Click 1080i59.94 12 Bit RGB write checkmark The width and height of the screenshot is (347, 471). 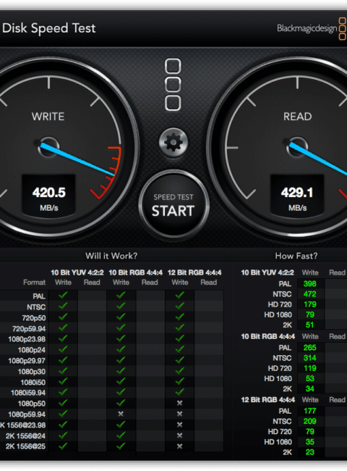pos(179,392)
